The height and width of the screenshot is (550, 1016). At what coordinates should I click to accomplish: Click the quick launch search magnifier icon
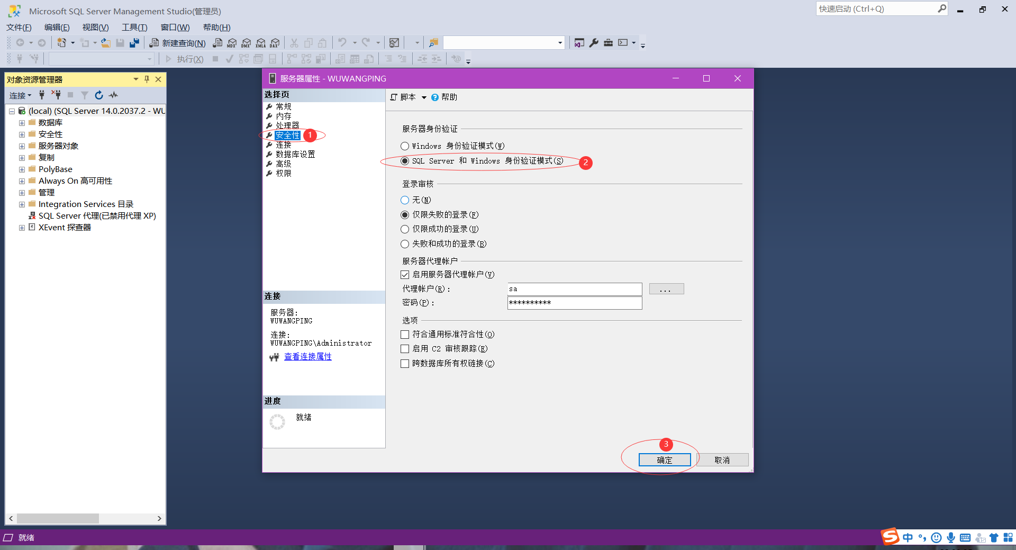[x=942, y=8]
